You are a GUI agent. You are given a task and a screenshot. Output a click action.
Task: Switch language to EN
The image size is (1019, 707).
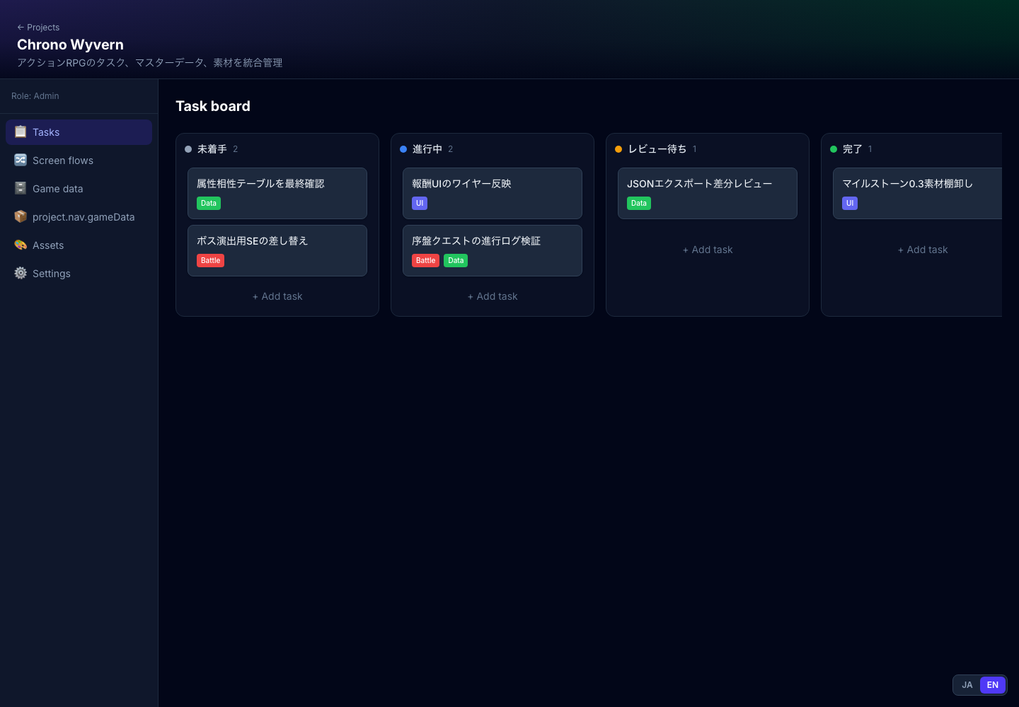tap(993, 685)
